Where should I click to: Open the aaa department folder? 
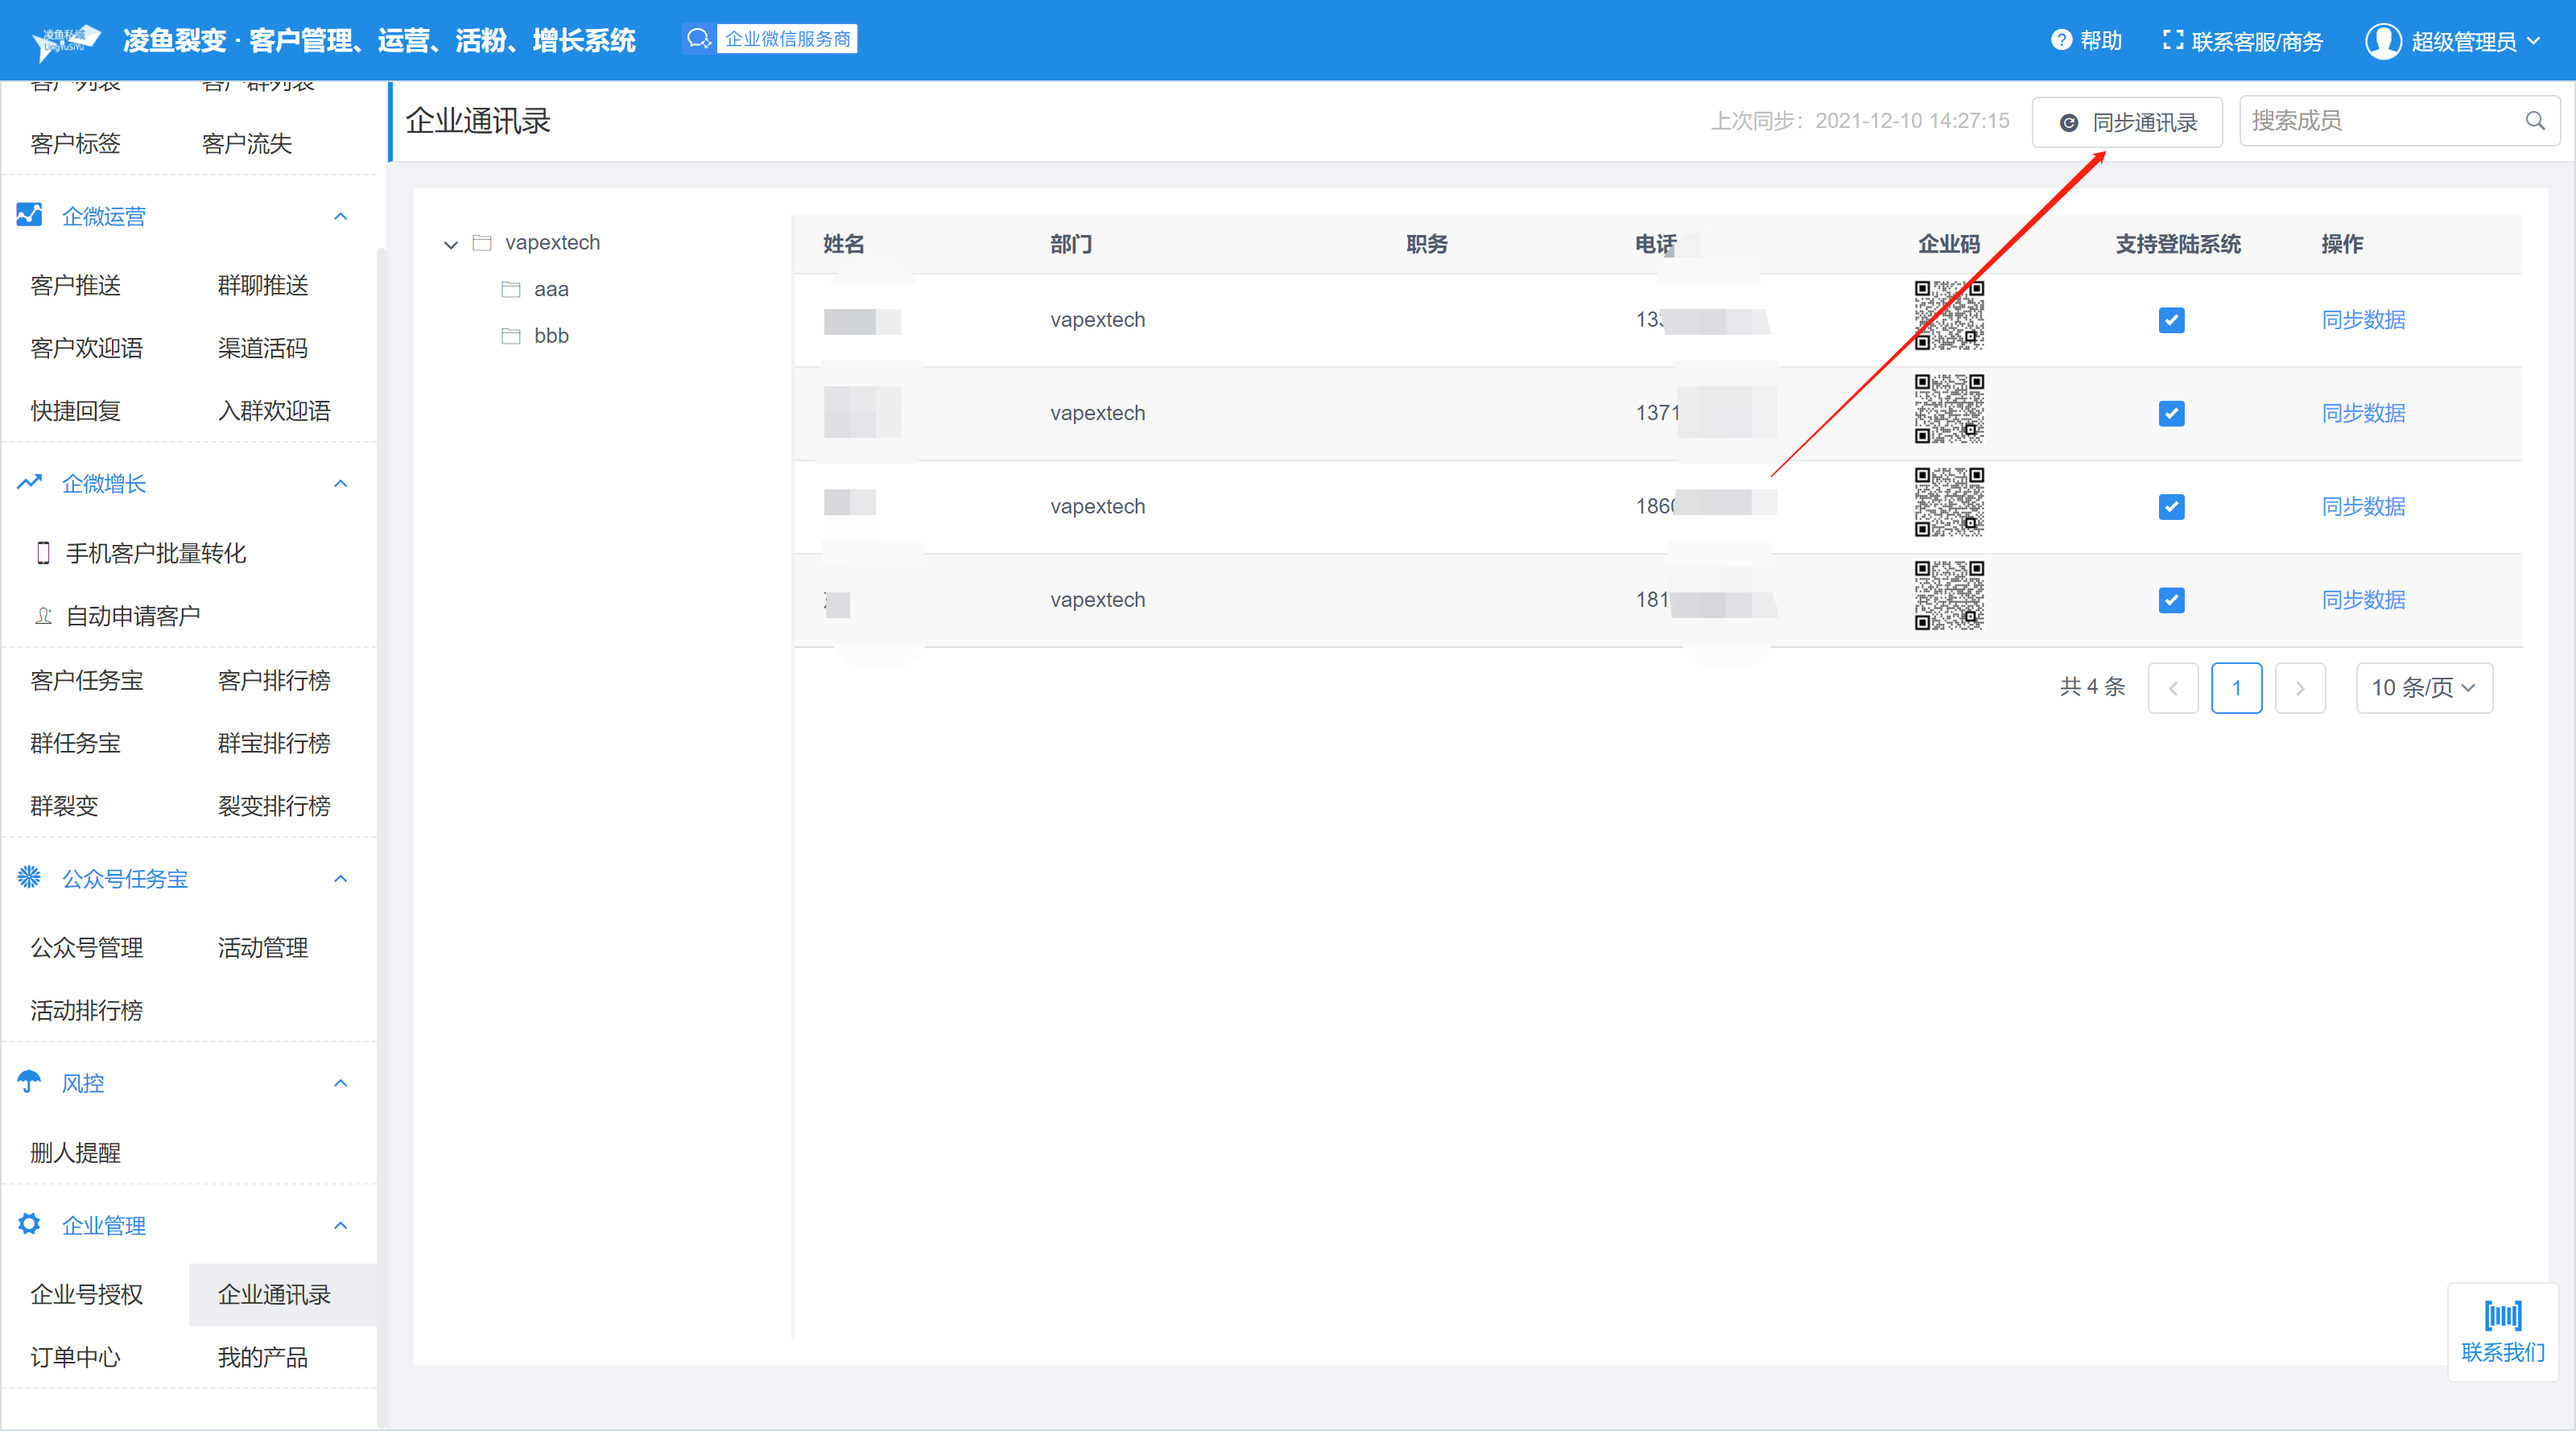(550, 290)
